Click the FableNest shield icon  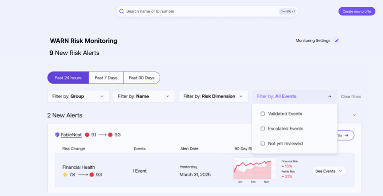[57, 135]
